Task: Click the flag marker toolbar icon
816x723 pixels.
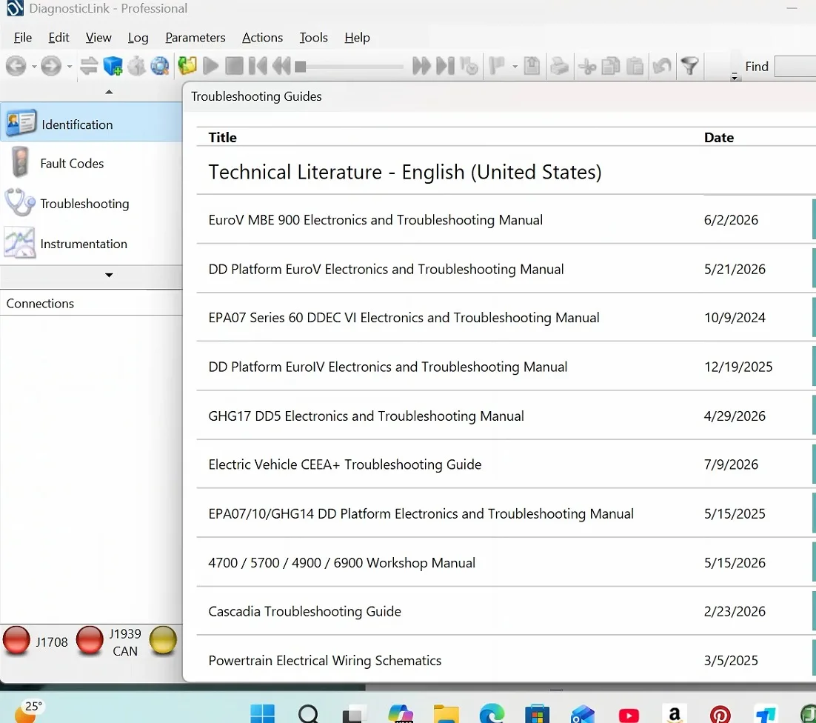Action: point(498,66)
